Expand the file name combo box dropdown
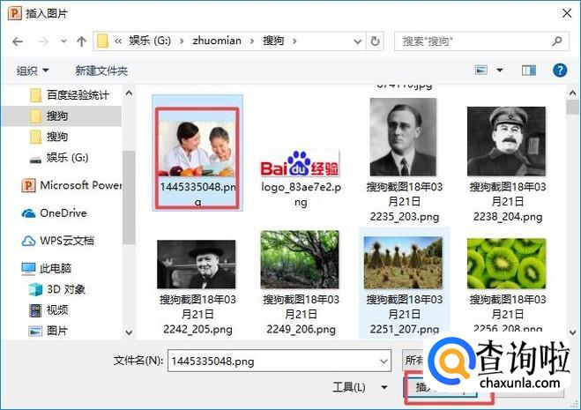581x410 pixels. coord(382,361)
